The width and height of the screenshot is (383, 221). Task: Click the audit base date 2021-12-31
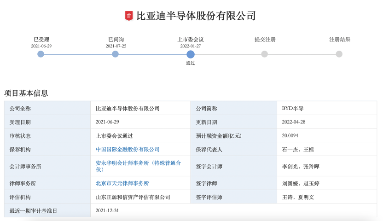click(x=107, y=210)
